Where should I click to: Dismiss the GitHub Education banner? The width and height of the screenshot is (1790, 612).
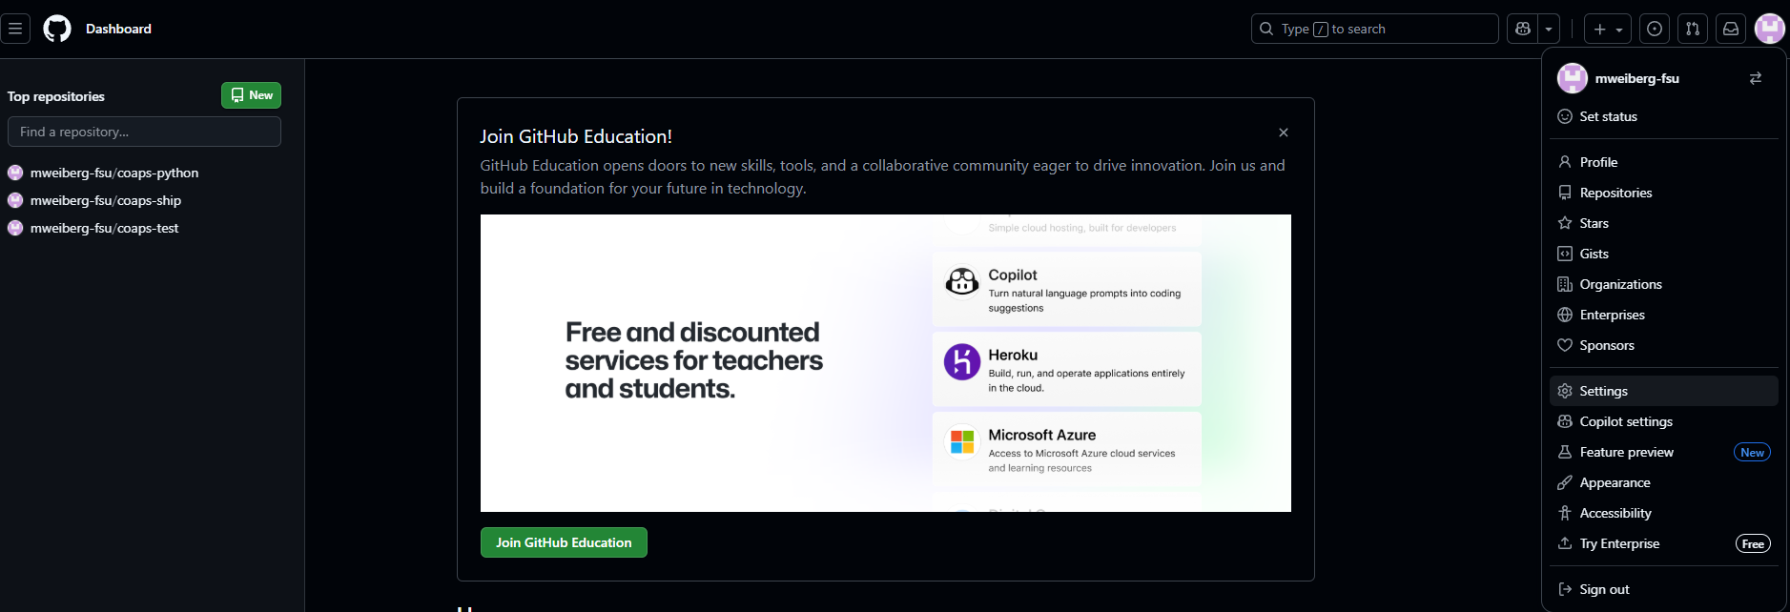(x=1284, y=133)
